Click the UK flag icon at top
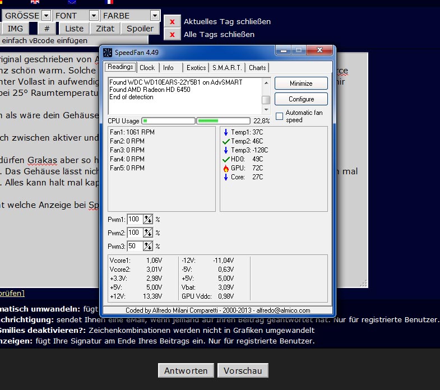 click(x=35, y=2)
